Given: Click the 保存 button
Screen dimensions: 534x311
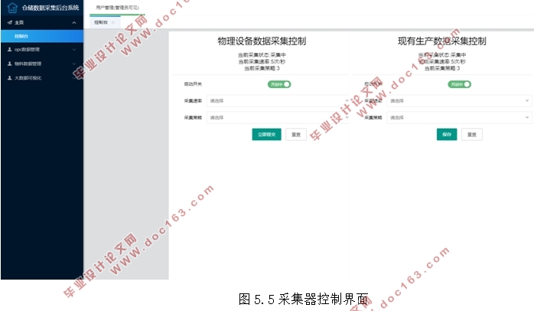Looking at the screenshot, I should click(447, 134).
